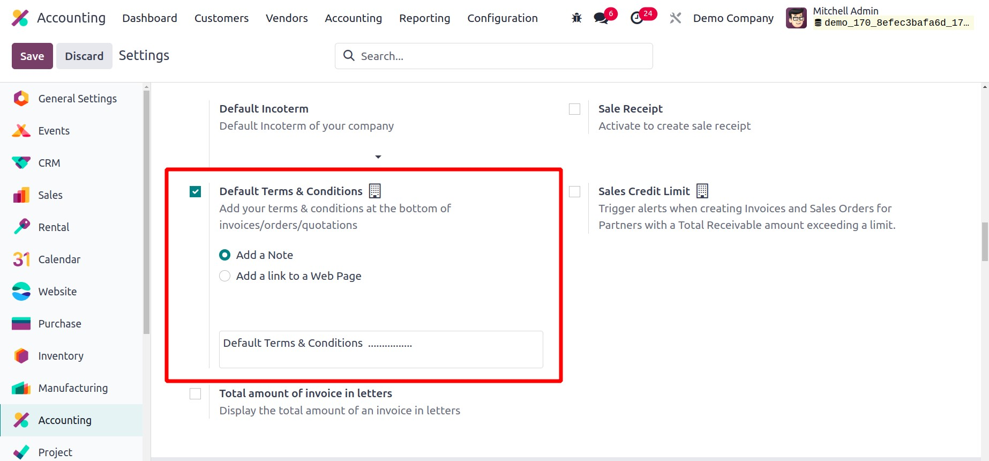This screenshot has width=989, height=461.
Task: Open the Demo Company switcher
Action: 733,18
